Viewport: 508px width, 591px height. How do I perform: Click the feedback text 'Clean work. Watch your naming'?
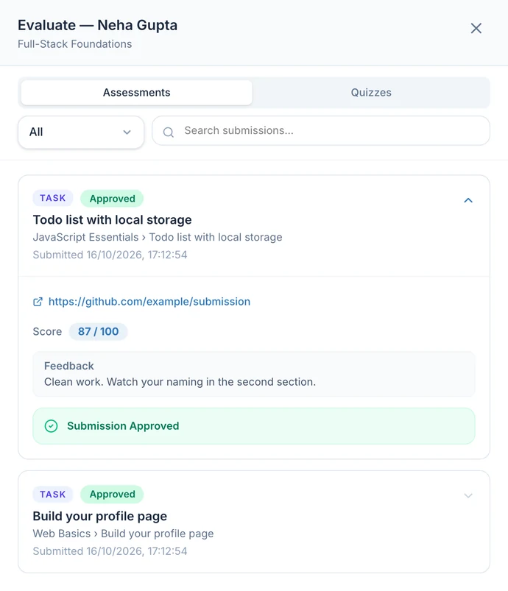[180, 382]
